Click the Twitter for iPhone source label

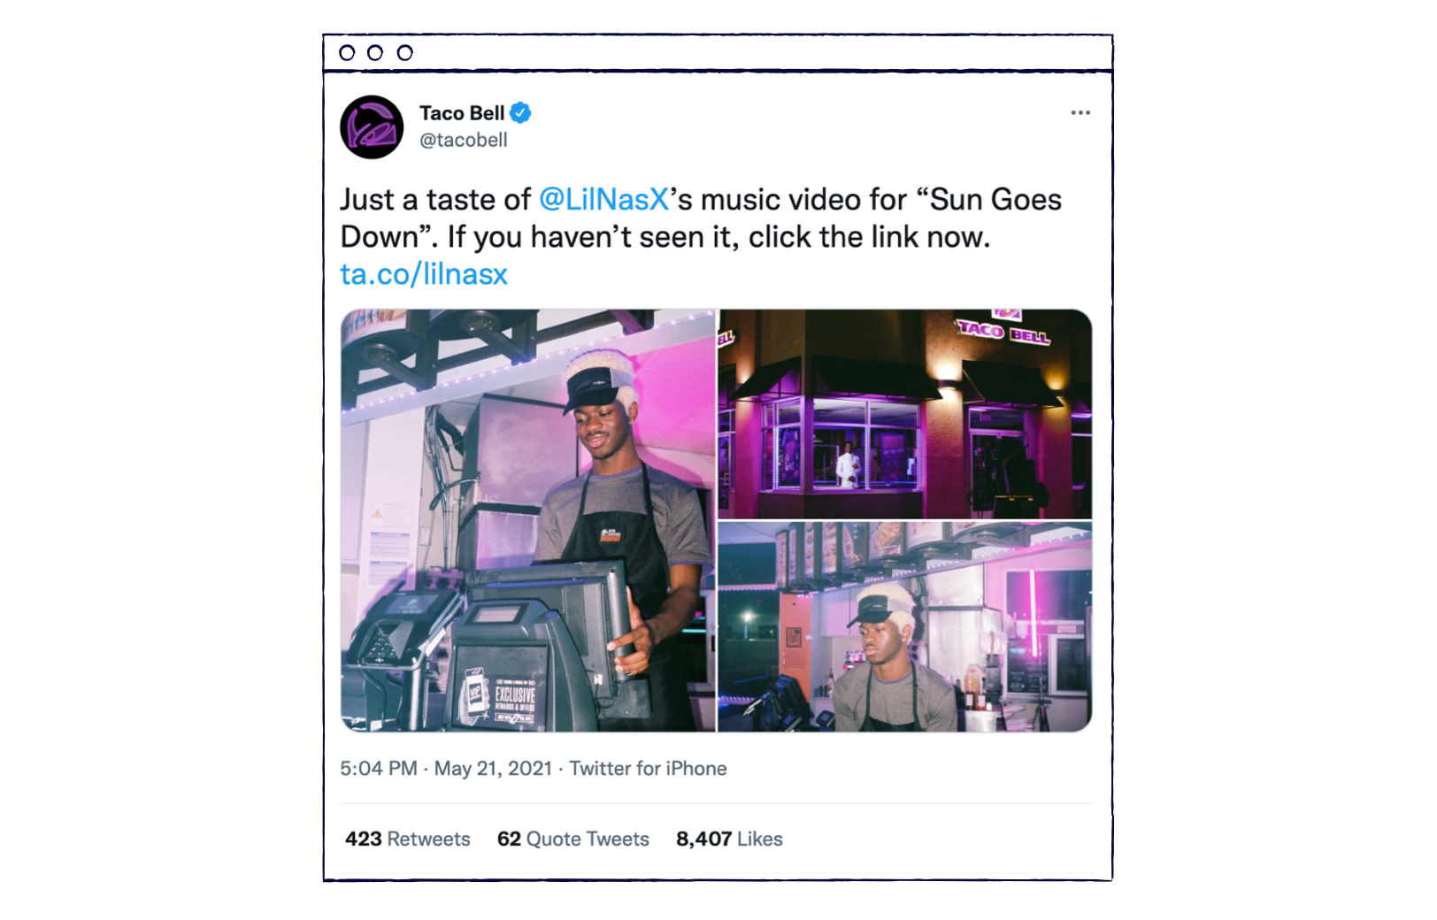click(648, 768)
